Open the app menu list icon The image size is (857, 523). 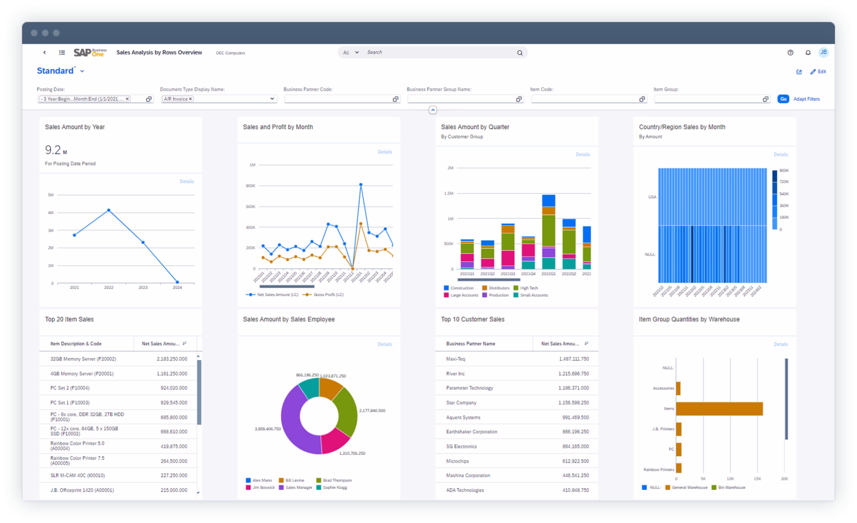(62, 52)
